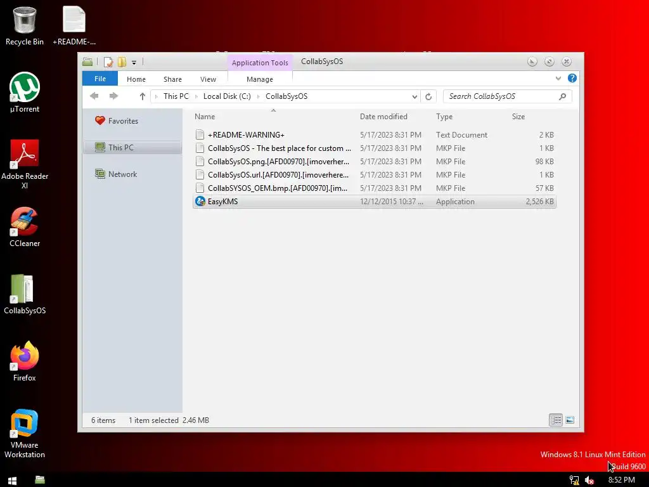Go back with the Back arrow
649x487 pixels.
click(x=94, y=96)
